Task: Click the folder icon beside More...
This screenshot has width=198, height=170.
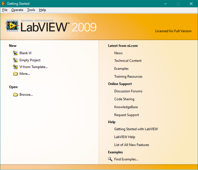Action: pos(15,74)
